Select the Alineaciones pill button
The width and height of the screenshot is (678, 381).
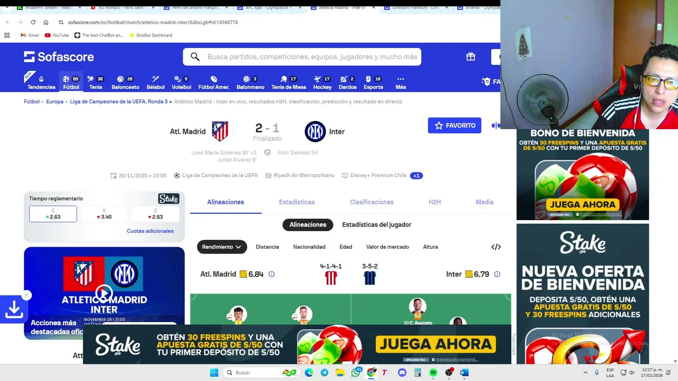[308, 225]
